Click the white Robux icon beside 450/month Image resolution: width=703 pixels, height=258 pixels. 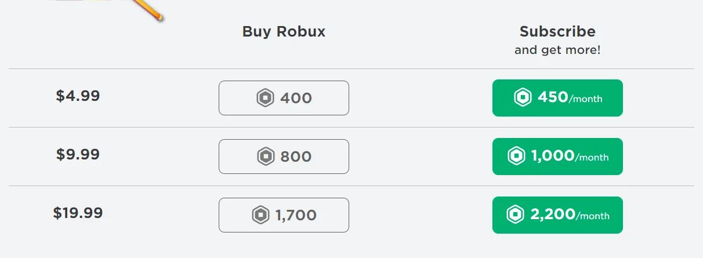(x=523, y=97)
